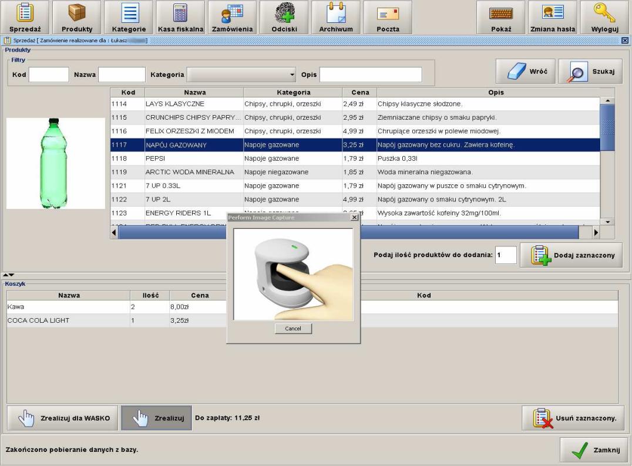The width and height of the screenshot is (632, 466).
Task: Select FELIX ORZESZKI Z MIODEM row
Action: pyautogui.click(x=355, y=131)
